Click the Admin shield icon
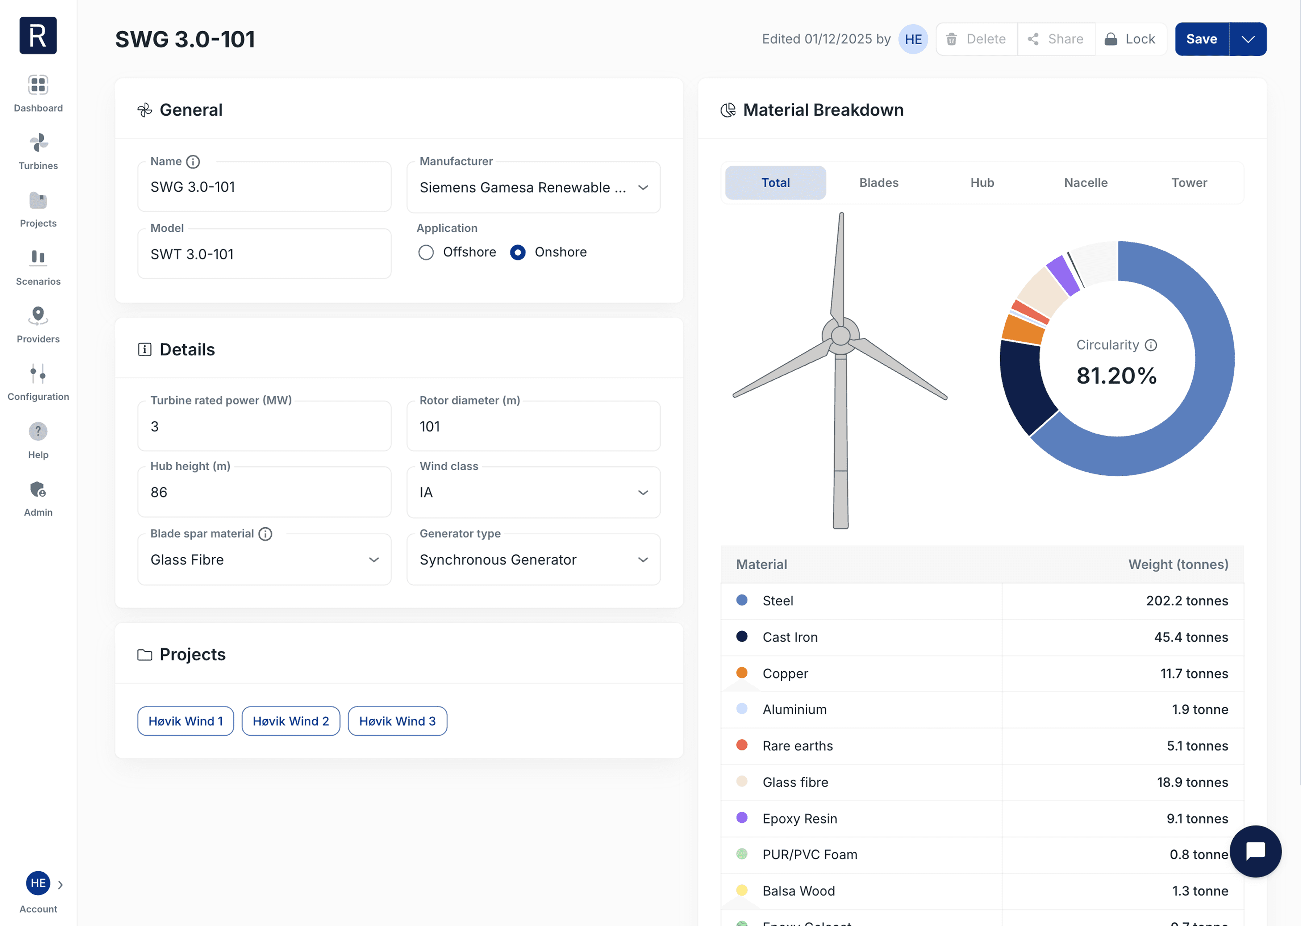 38,489
